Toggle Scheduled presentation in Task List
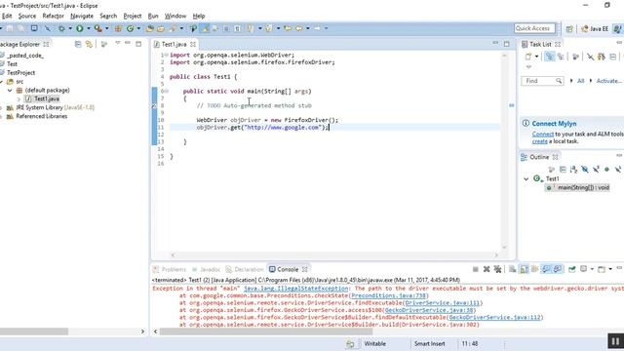Viewport: 624px width, 351px height. 561,57
